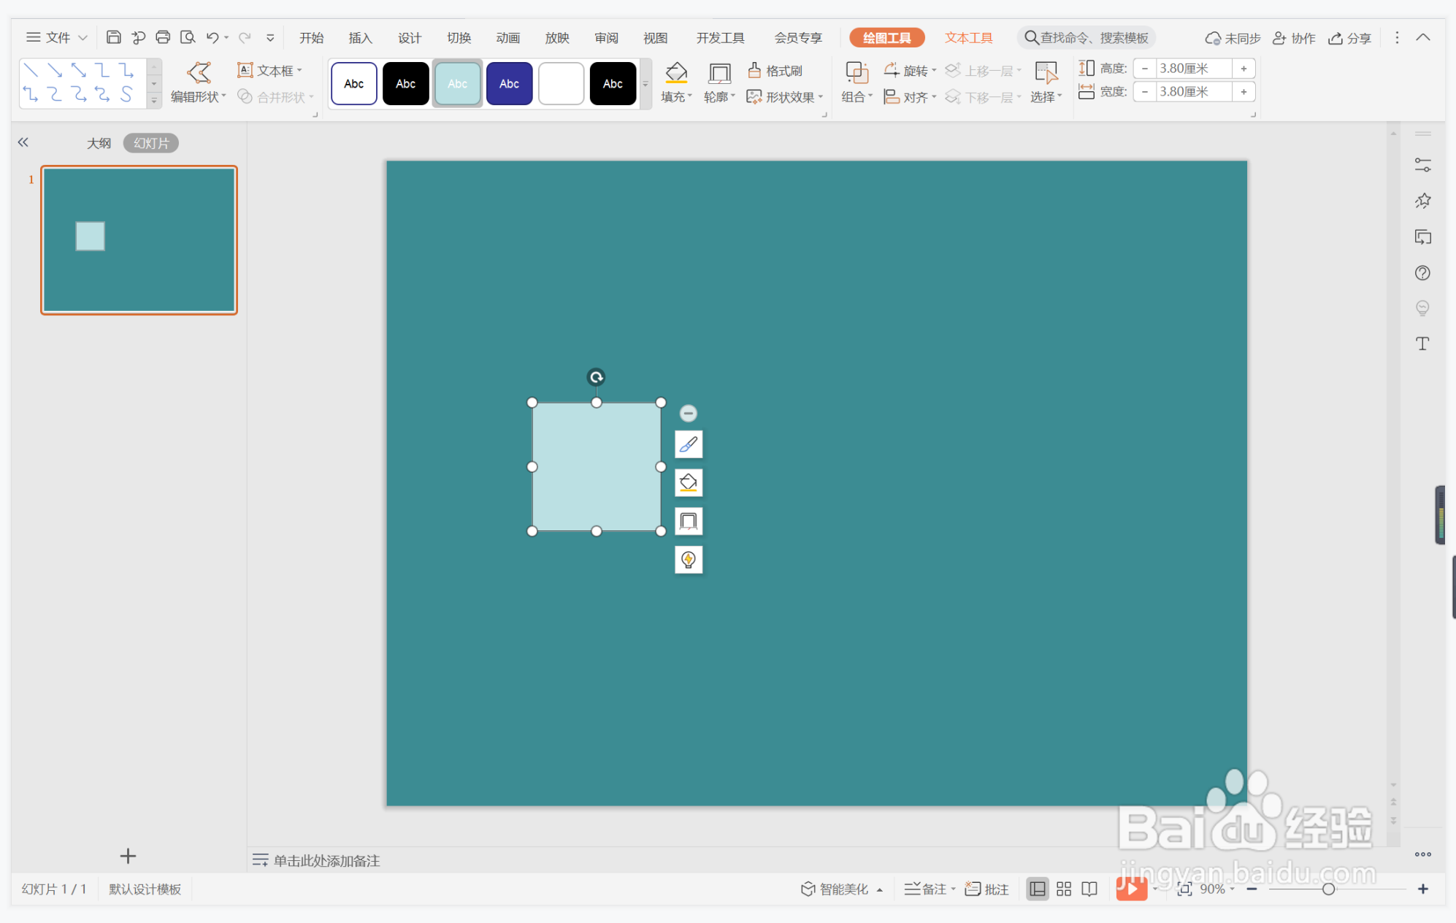Click the floating minus/delete icon

pyautogui.click(x=689, y=414)
